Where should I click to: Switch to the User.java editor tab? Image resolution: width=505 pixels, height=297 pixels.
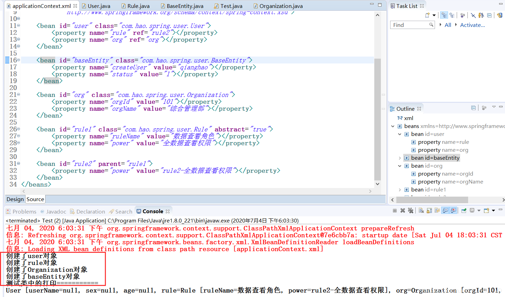click(x=96, y=6)
